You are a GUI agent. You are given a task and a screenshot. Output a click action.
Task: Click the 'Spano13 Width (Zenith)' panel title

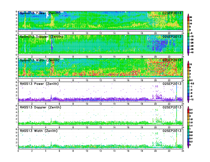(x=40, y=60)
